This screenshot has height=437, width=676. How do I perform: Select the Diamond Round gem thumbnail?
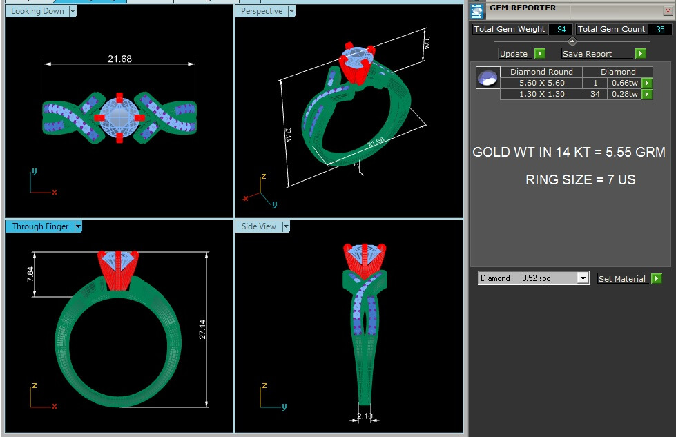coord(487,78)
